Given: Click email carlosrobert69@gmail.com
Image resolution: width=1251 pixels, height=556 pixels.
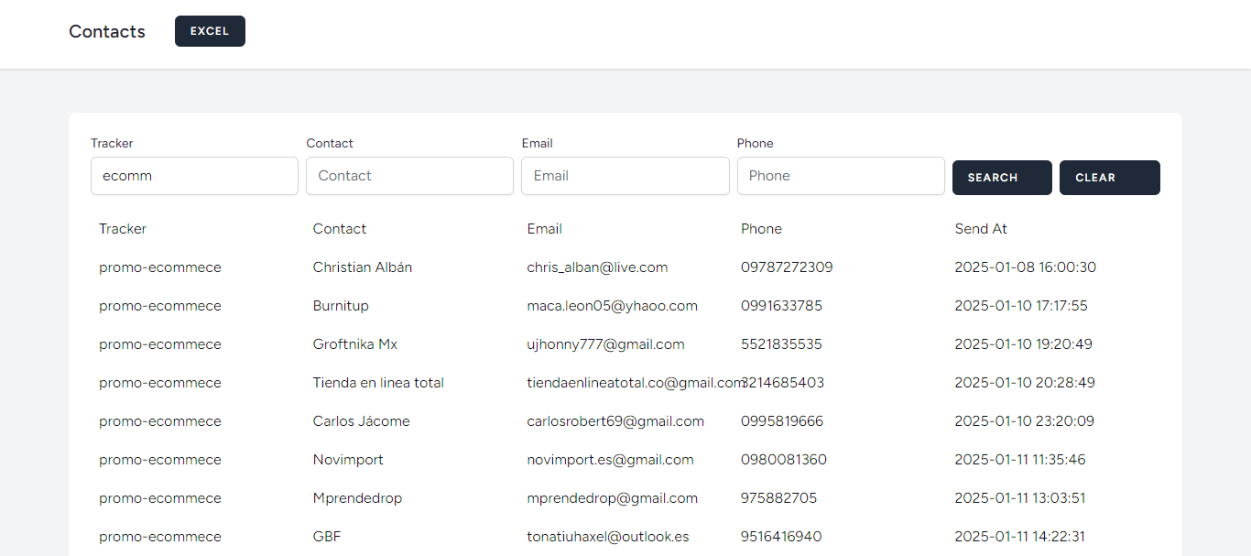Looking at the screenshot, I should tap(615, 421).
